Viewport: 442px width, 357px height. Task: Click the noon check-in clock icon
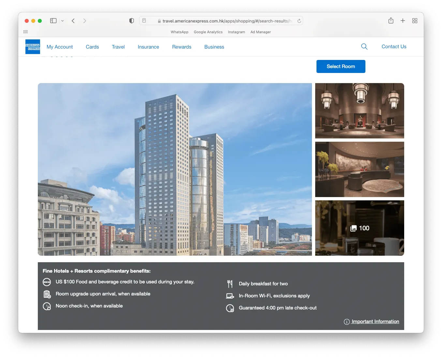click(x=47, y=306)
